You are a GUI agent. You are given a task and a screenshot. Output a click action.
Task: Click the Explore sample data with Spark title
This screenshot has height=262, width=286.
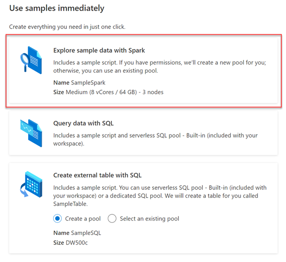coord(99,51)
